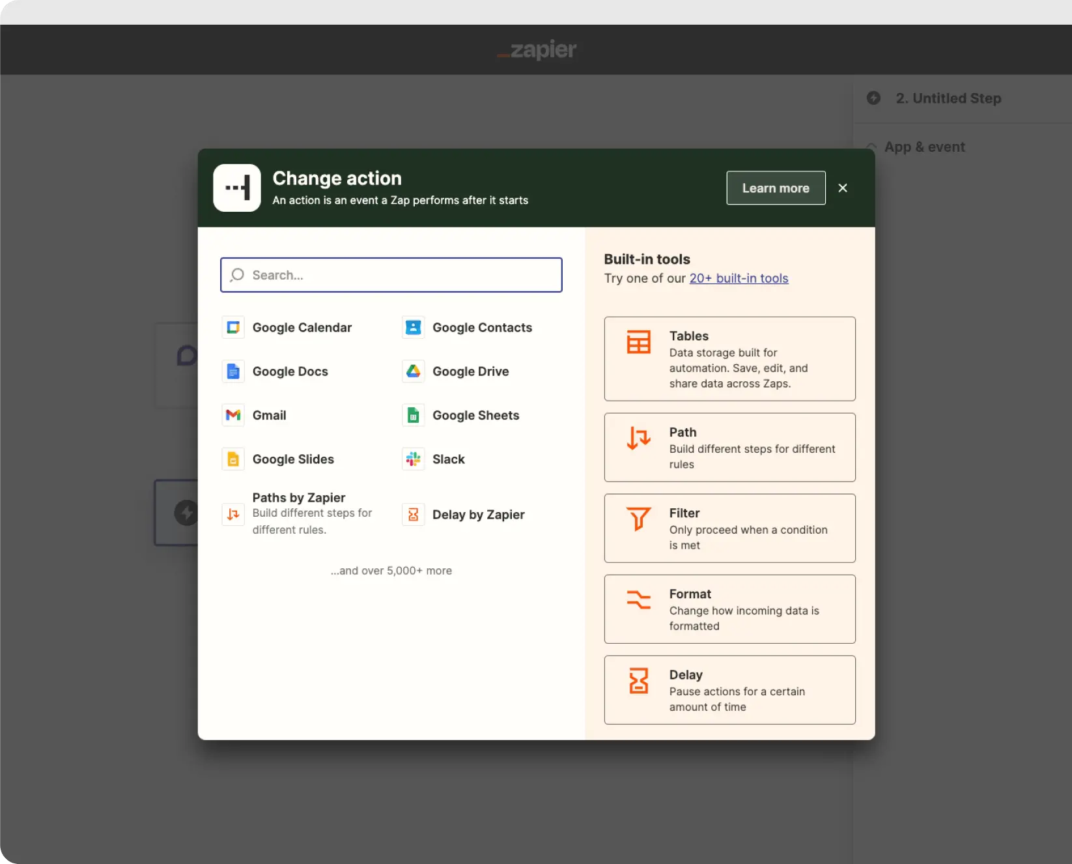Click the Google Contacts app icon

tap(413, 327)
